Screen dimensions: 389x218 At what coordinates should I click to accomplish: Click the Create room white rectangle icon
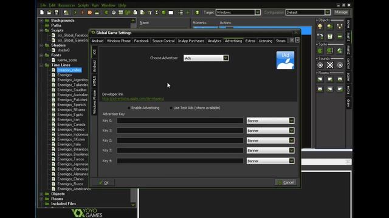click(x=171, y=12)
